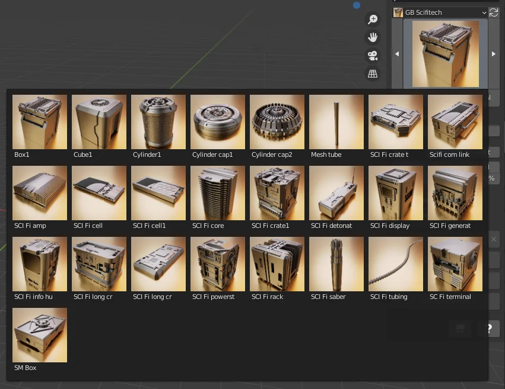Select the SCI Fi tubing thumbnail
The height and width of the screenshot is (389, 505).
(396, 264)
